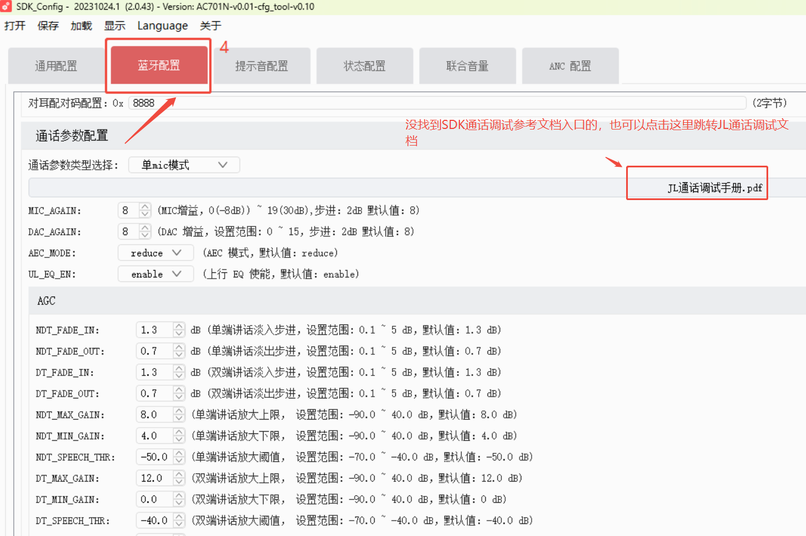Click the MIC_AGAIN value field

point(128,210)
